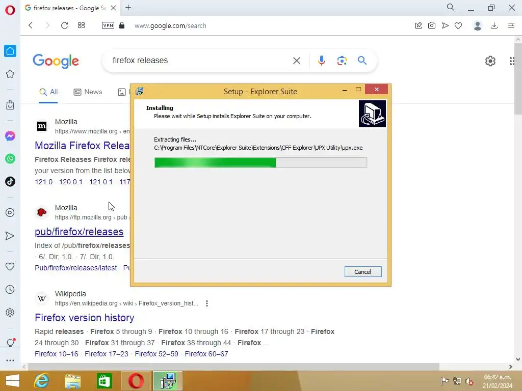Image resolution: width=522 pixels, height=391 pixels.
Task: Cancel the Explorer Suite installation
Action: pyautogui.click(x=363, y=272)
